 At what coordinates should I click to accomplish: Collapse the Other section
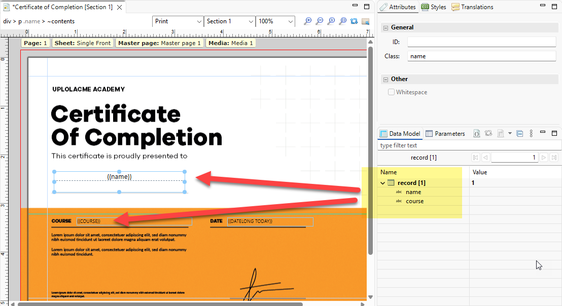385,80
